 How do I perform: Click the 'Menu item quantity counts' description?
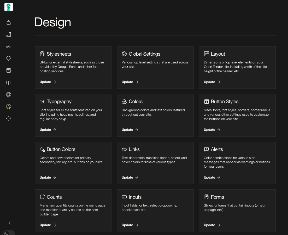tap(73, 210)
